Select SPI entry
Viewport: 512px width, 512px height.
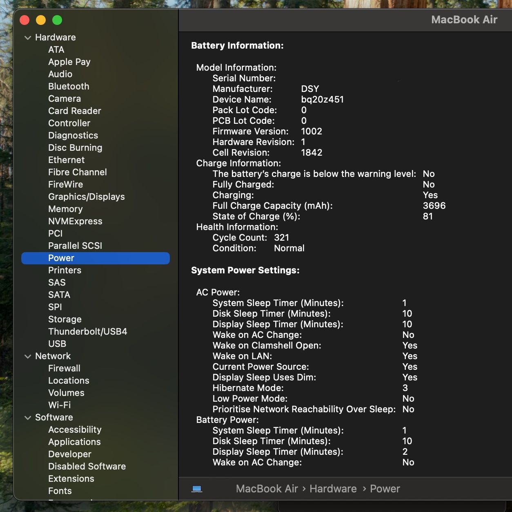click(x=55, y=307)
